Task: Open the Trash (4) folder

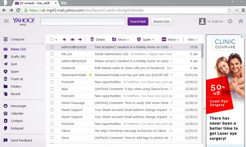Action: [17, 79]
